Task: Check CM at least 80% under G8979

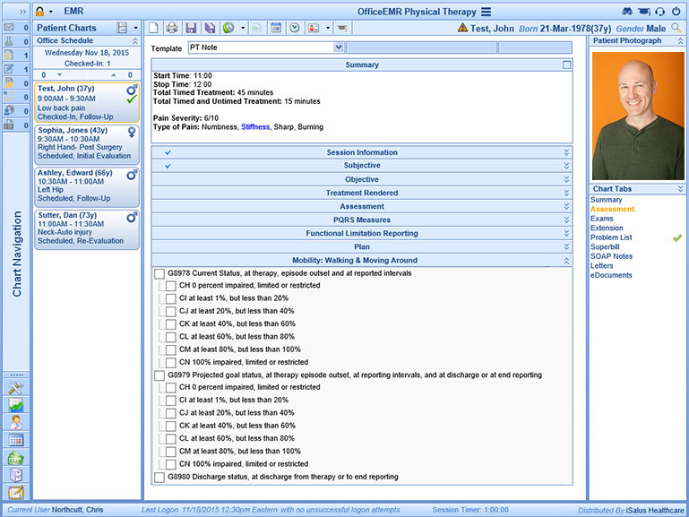Action: click(171, 452)
